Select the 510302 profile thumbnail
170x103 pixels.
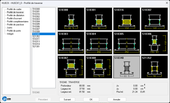click(x=154, y=19)
